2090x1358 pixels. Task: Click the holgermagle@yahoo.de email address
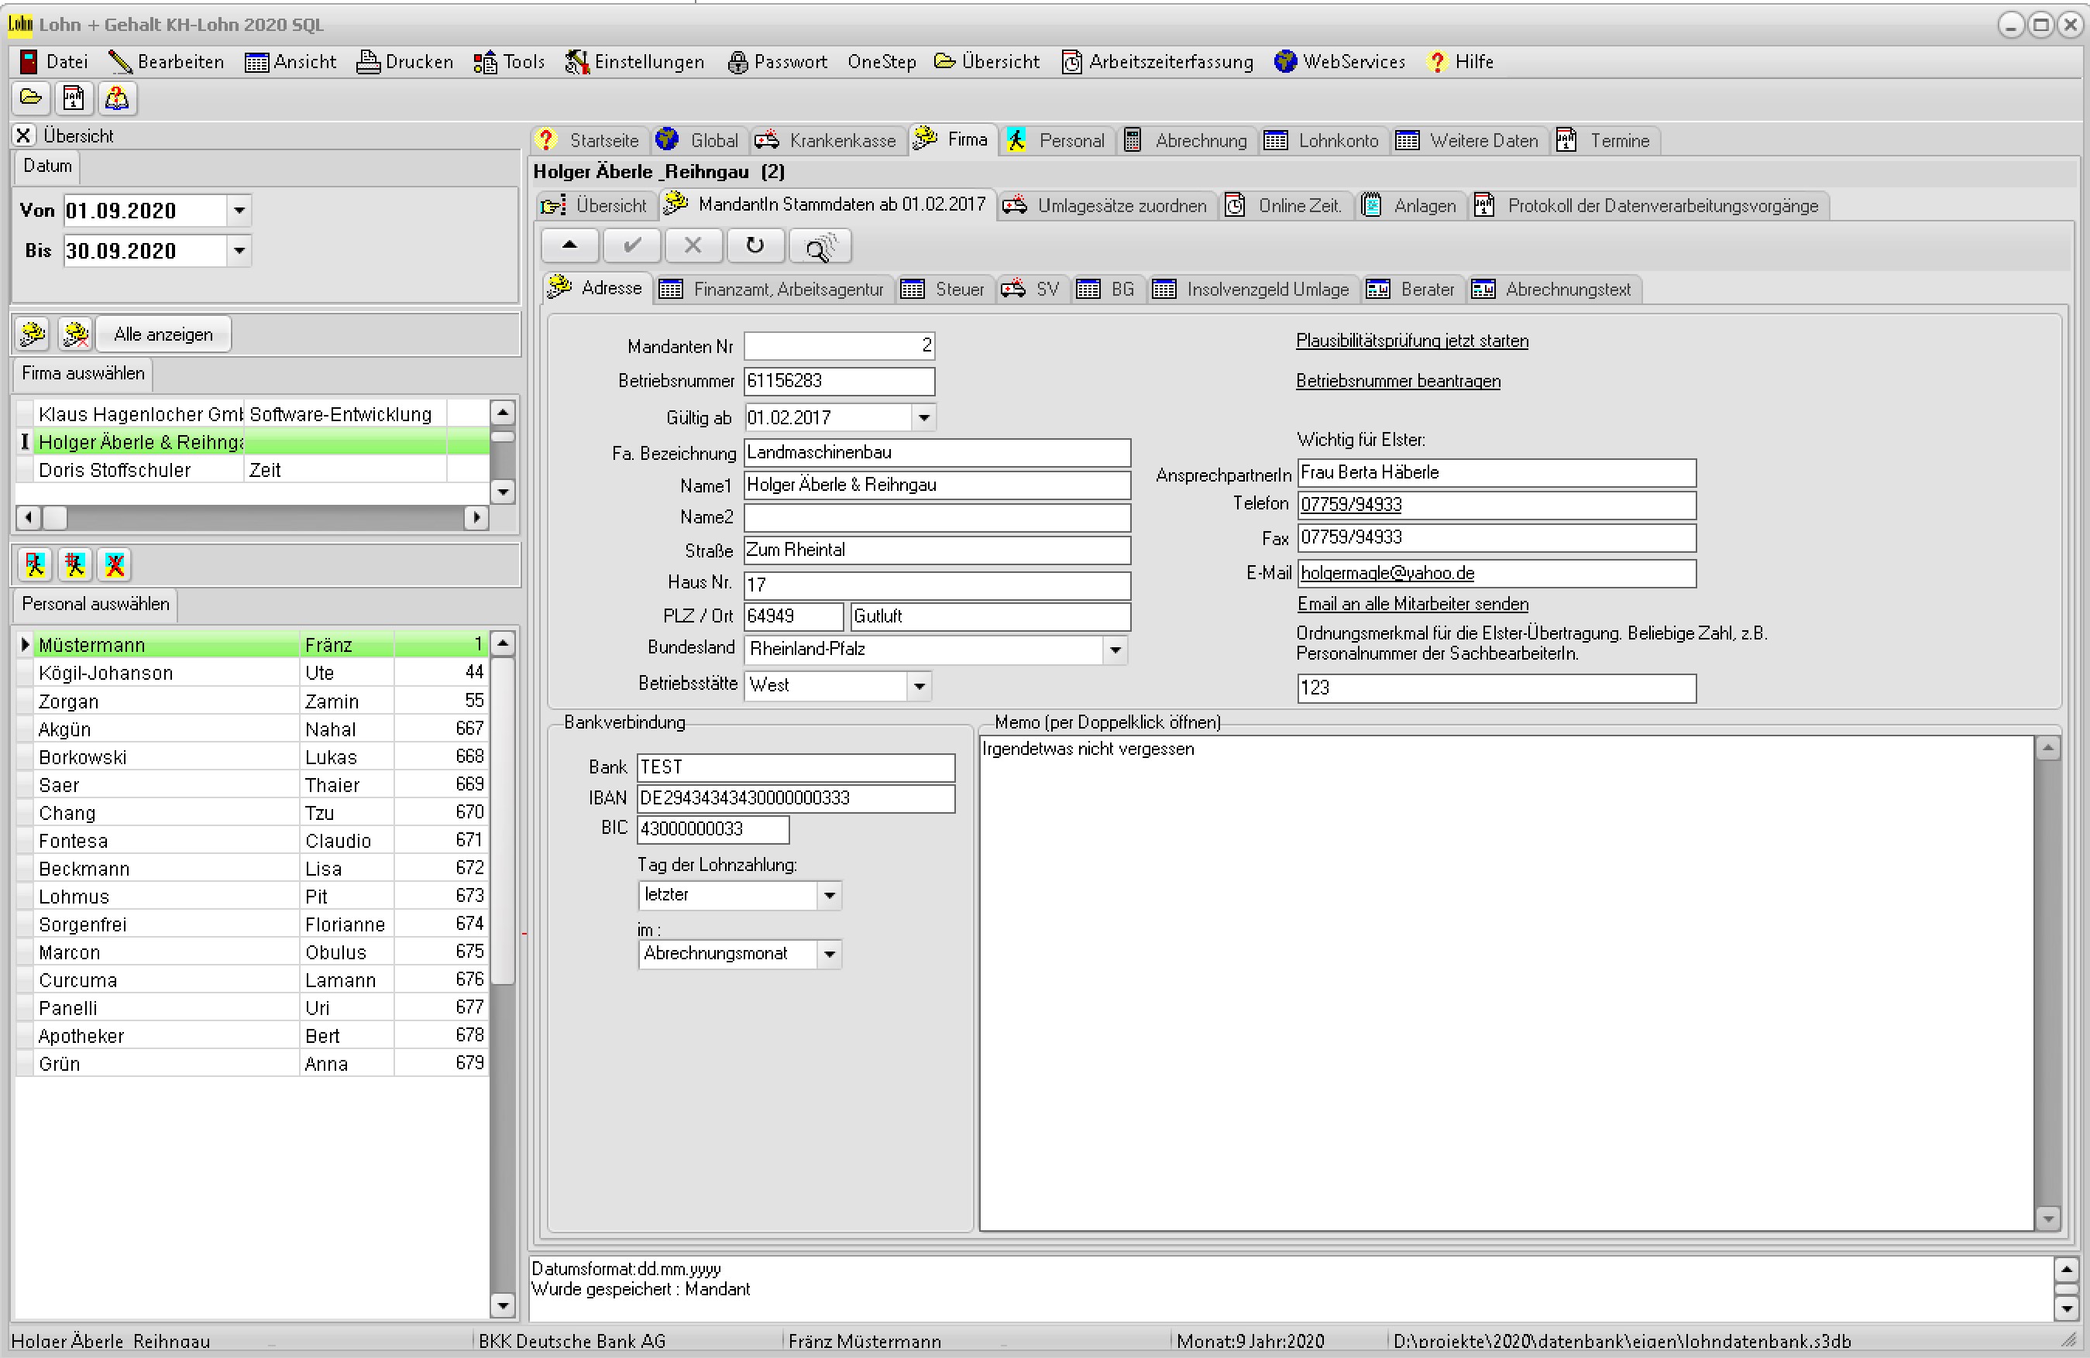pyautogui.click(x=1387, y=573)
